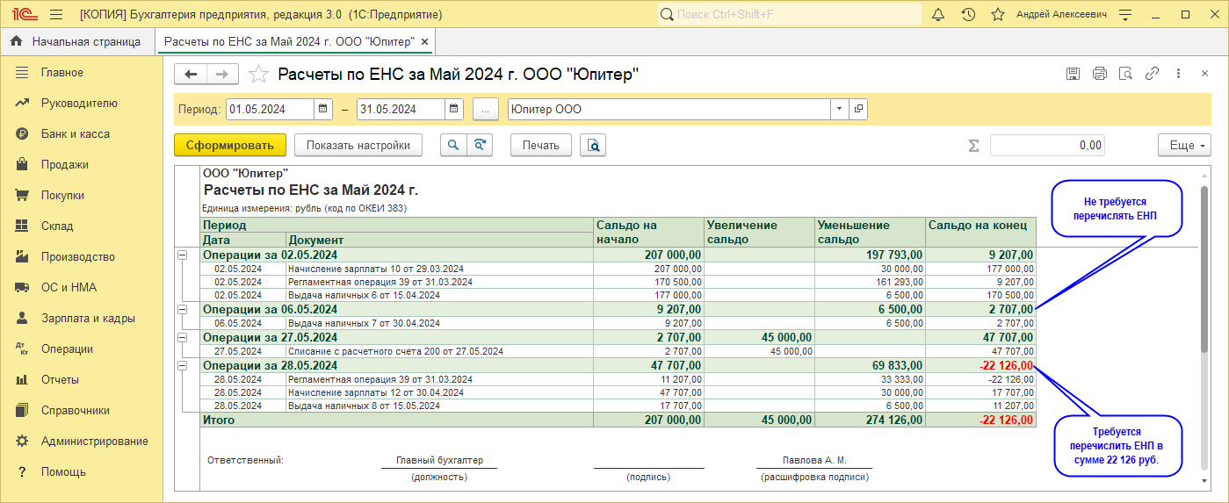The width and height of the screenshot is (1229, 503).
Task: Collapse the 02.05.2024 operations group
Action: [183, 255]
